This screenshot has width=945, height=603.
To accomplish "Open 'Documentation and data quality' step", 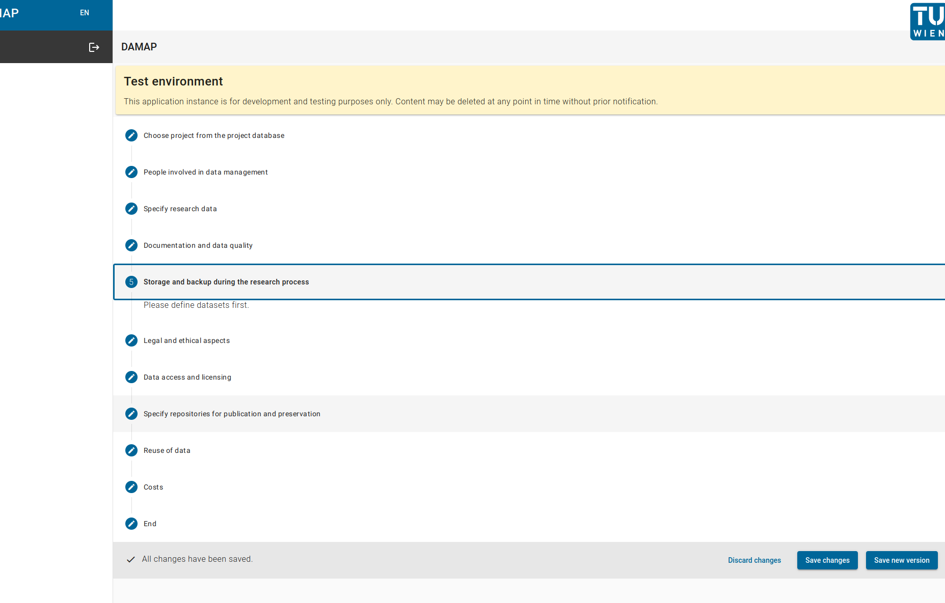I will coord(198,245).
